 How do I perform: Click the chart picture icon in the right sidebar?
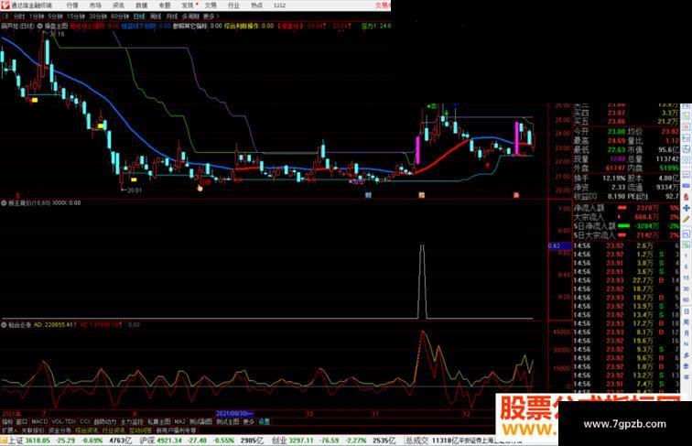point(687,138)
